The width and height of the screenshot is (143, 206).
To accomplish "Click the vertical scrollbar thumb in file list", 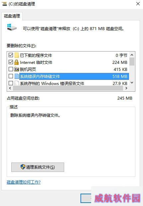I will pos(132,62).
